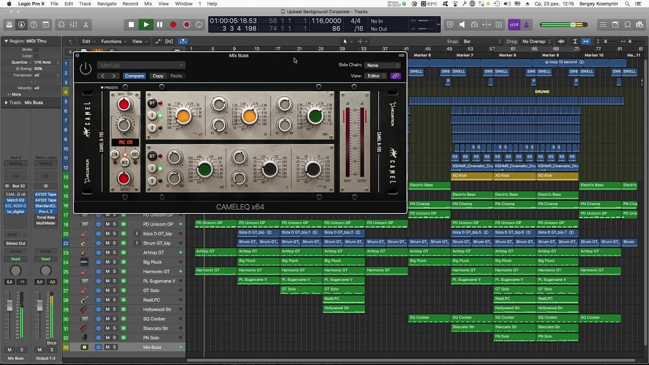Open the Manual preset dropdown in plug-in
This screenshot has height=365, width=649.
(x=141, y=65)
